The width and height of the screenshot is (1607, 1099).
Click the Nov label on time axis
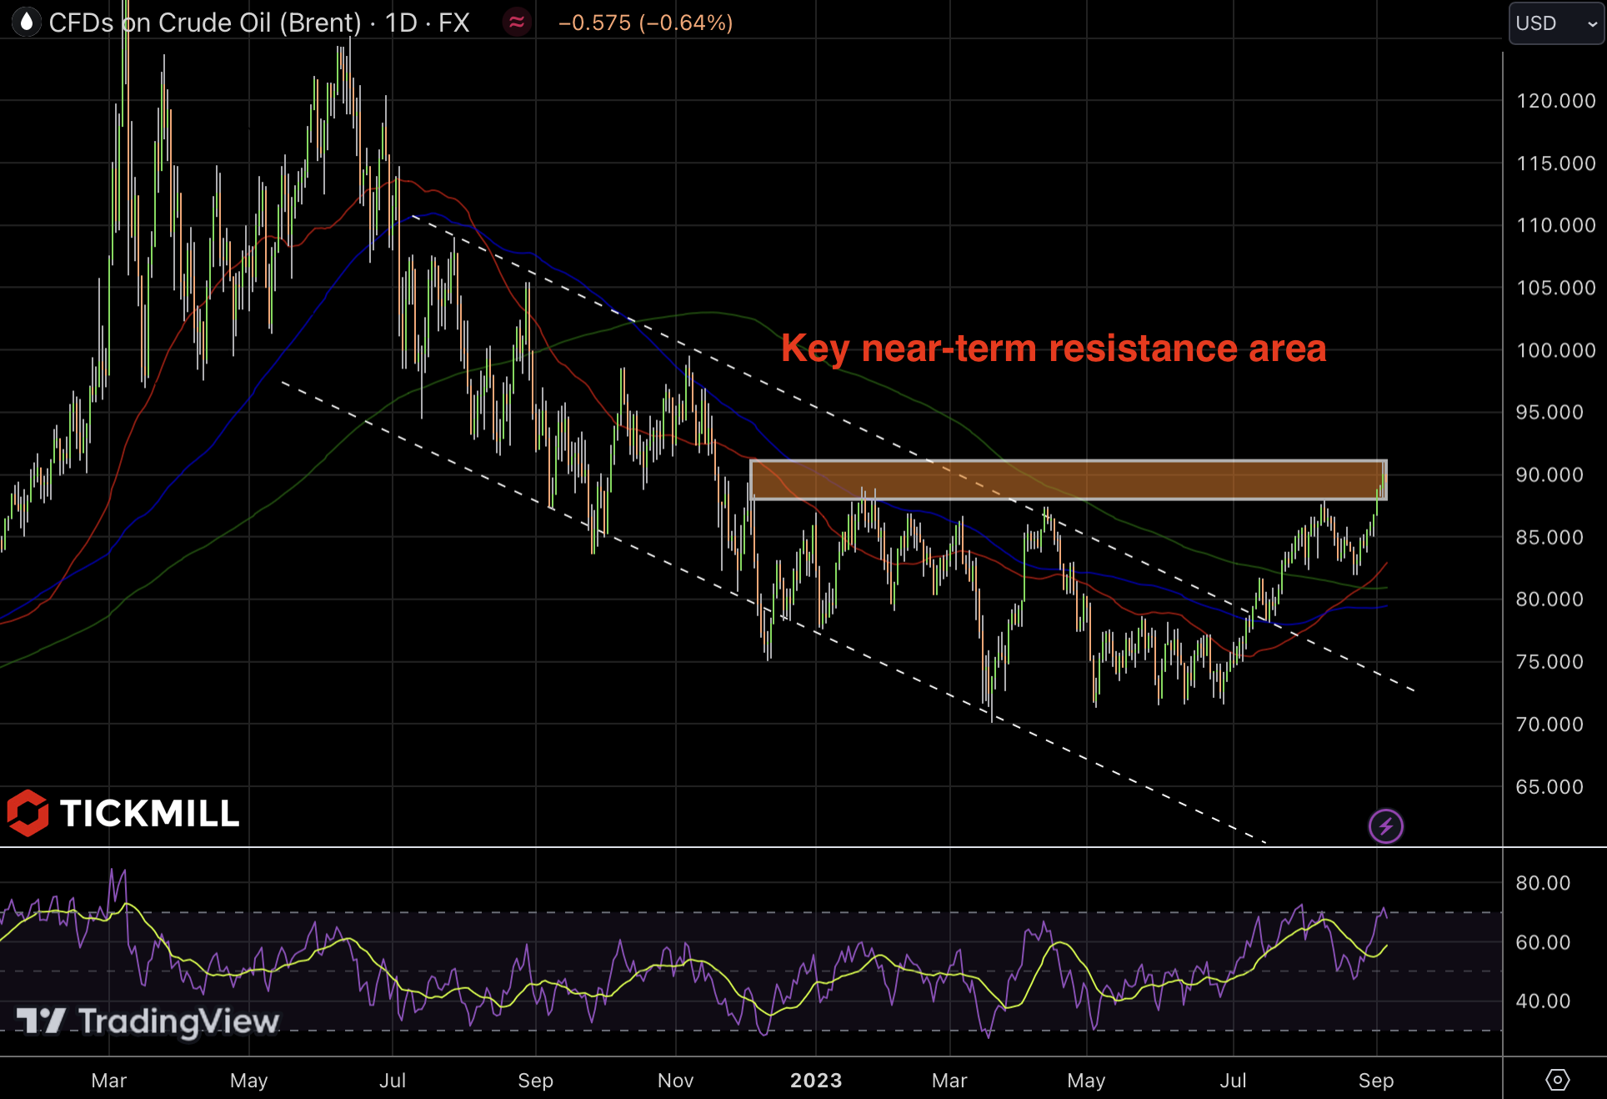click(x=675, y=1080)
